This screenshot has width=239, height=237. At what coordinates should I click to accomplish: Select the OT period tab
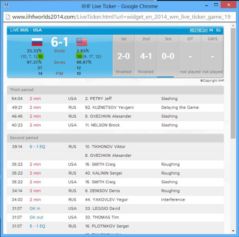click(x=190, y=56)
